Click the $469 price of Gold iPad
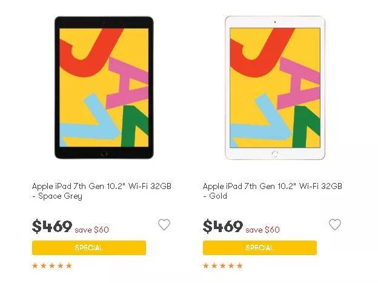 pos(223,226)
